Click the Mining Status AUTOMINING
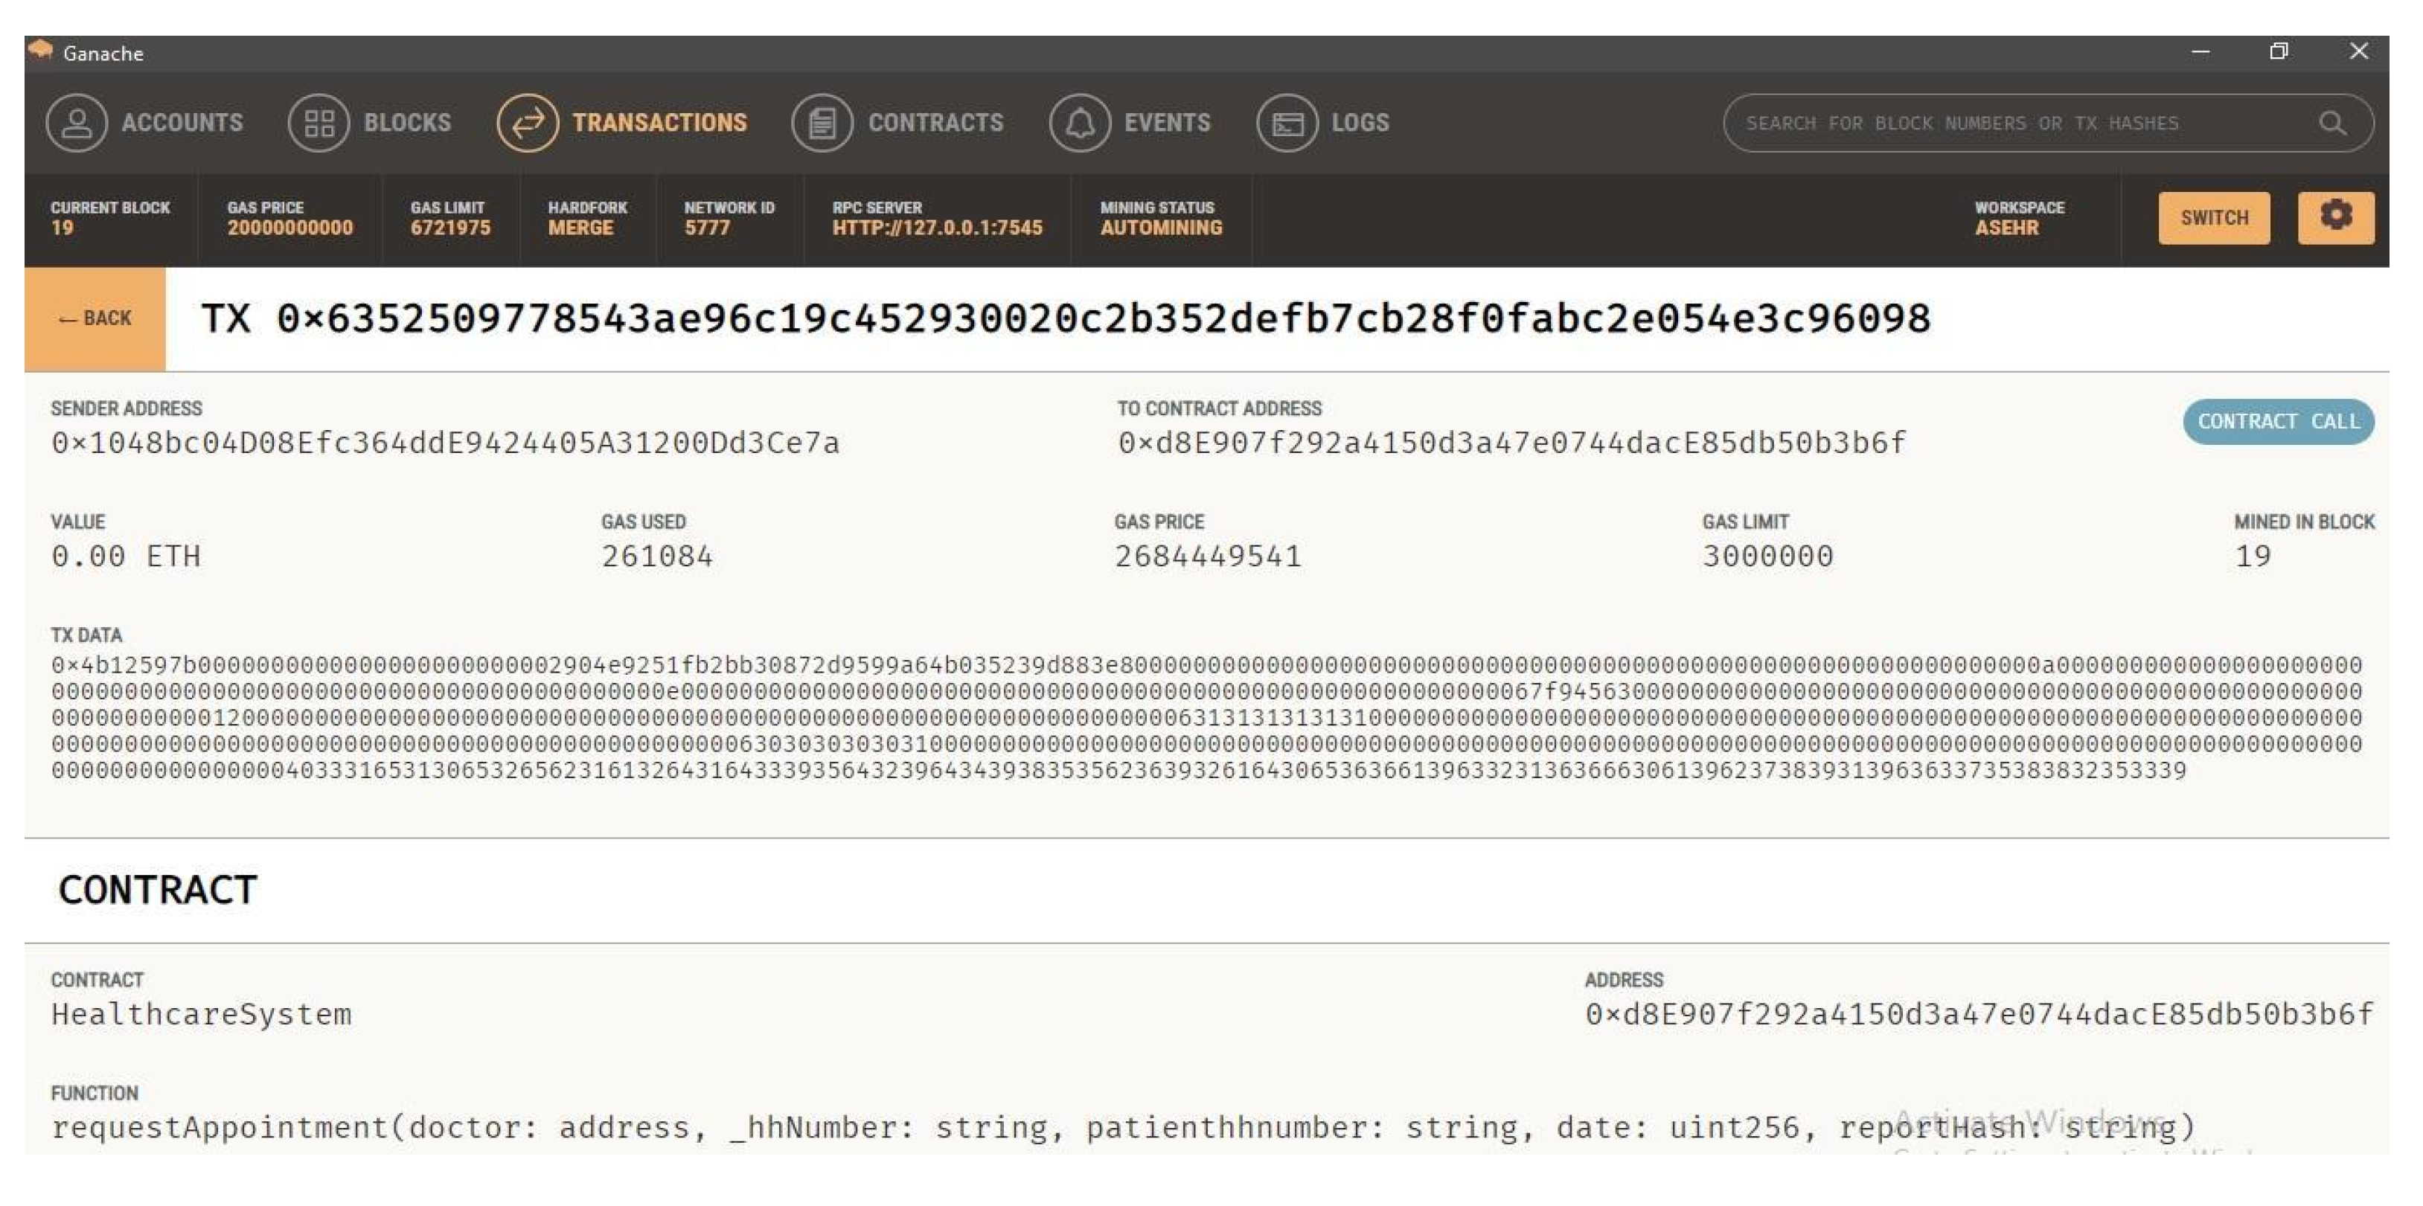The image size is (2423, 1206). [1161, 218]
